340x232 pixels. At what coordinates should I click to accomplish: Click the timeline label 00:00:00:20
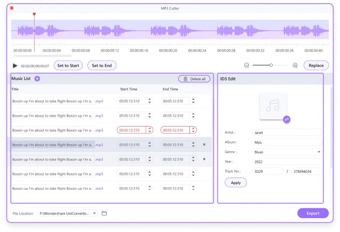[x=168, y=50]
